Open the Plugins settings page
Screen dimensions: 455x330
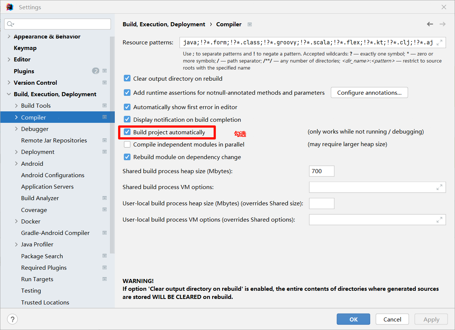click(x=24, y=71)
